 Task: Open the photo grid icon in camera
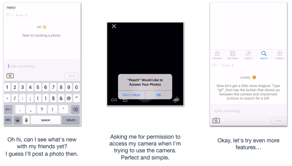click(x=125, y=100)
